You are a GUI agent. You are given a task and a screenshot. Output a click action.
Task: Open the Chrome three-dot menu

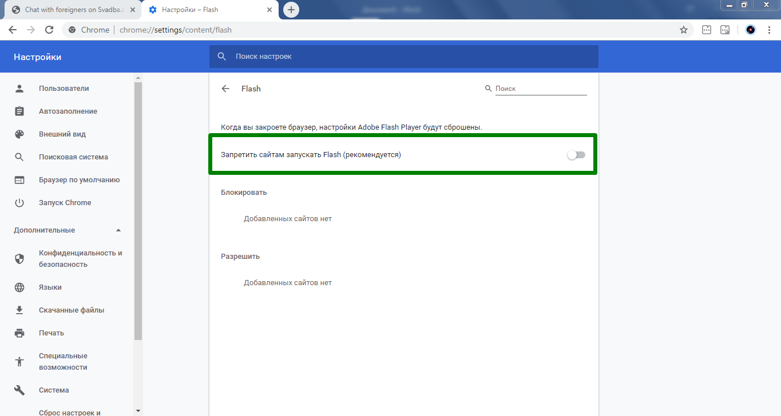[769, 30]
